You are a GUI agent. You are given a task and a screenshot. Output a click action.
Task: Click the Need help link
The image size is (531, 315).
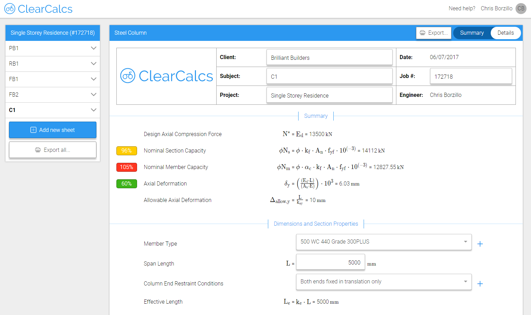tap(462, 8)
